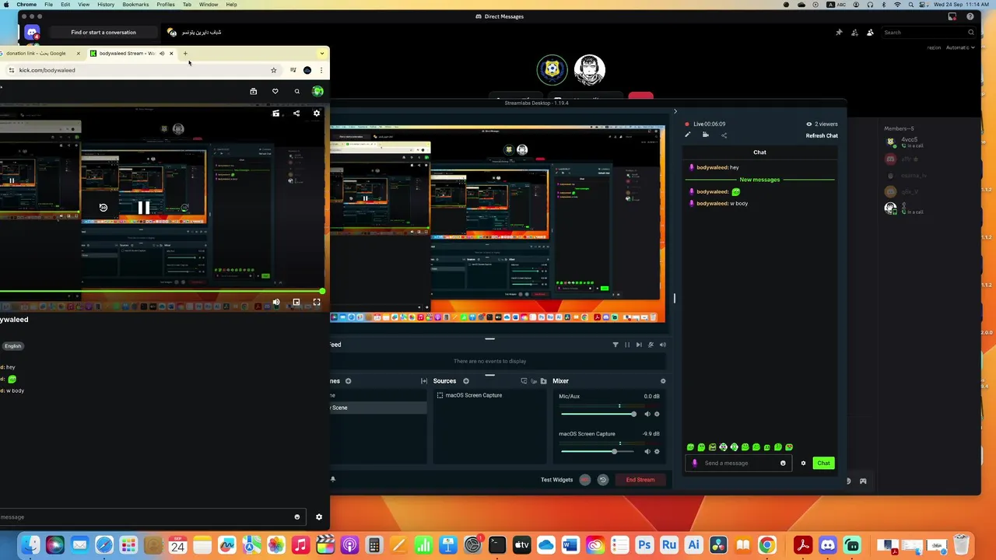Open Kick following heart icon

tap(275, 91)
